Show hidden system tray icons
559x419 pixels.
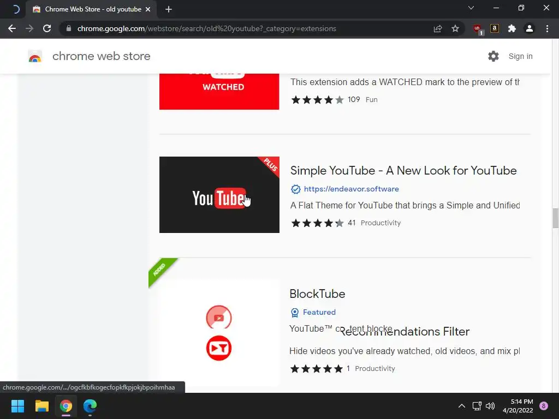462,406
